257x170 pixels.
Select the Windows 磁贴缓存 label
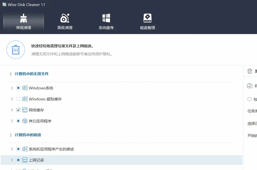click(45, 99)
